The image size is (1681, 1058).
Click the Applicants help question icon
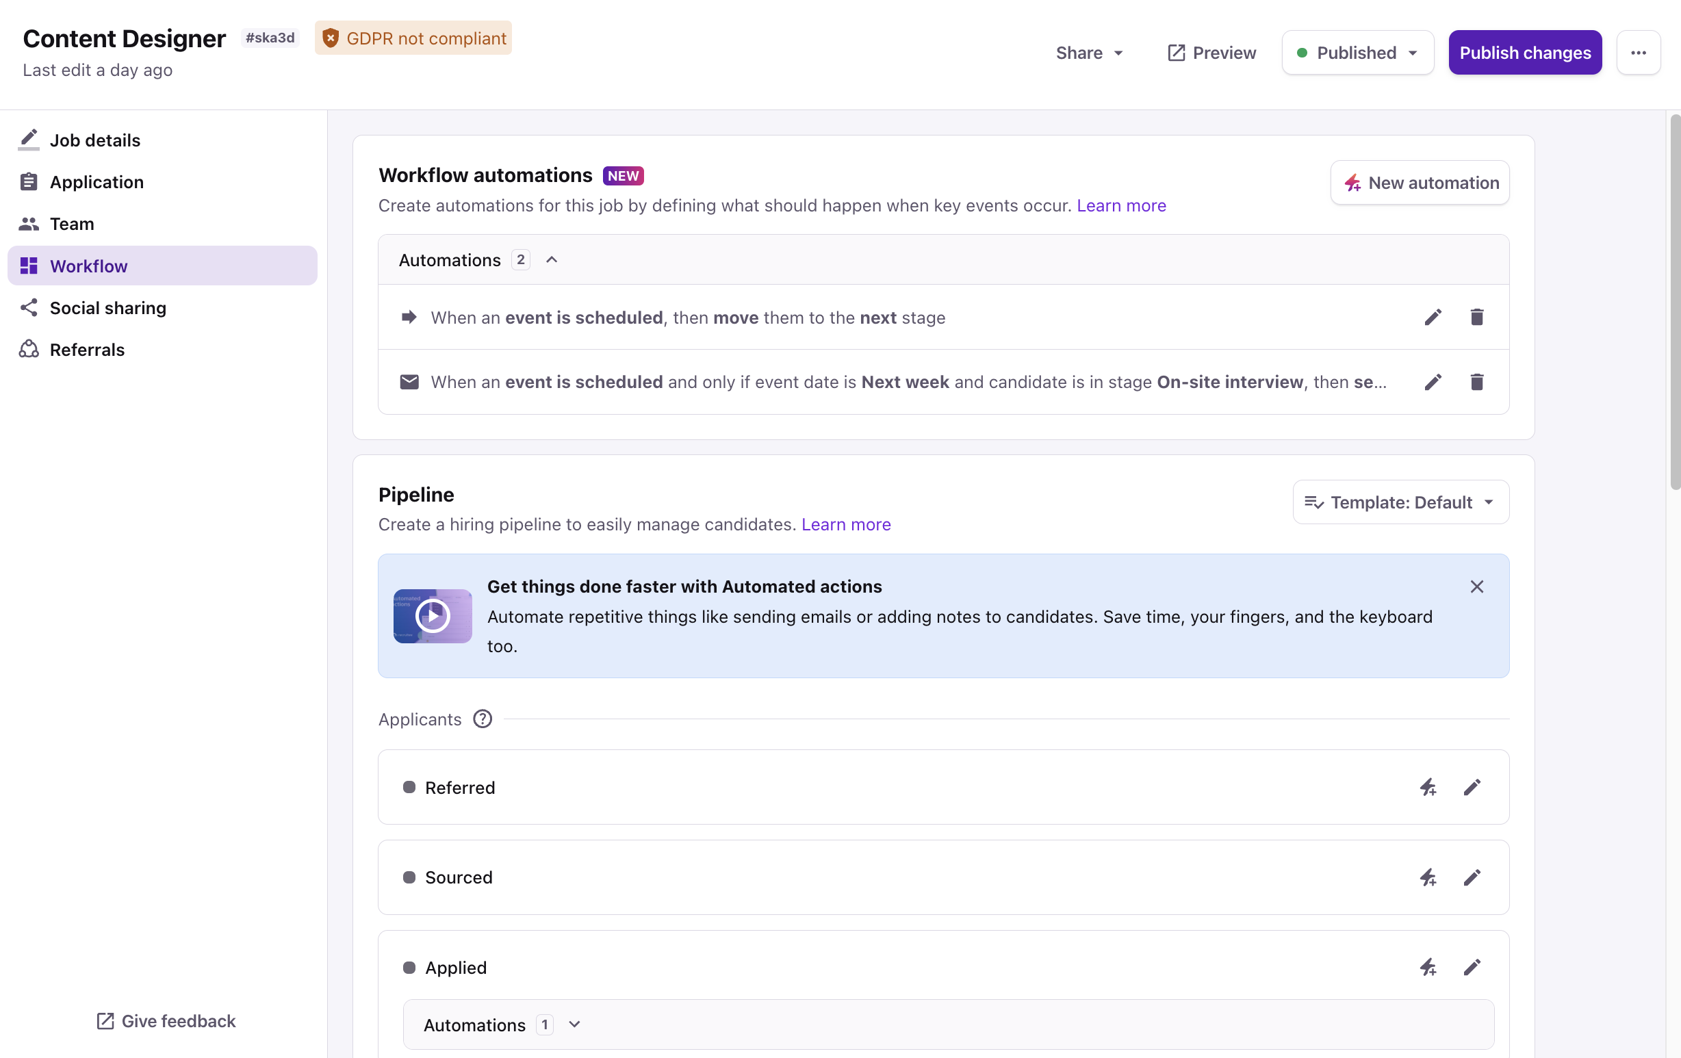[x=483, y=719]
